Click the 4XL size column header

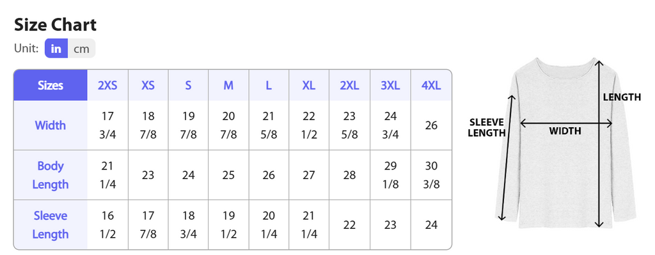[x=431, y=85]
